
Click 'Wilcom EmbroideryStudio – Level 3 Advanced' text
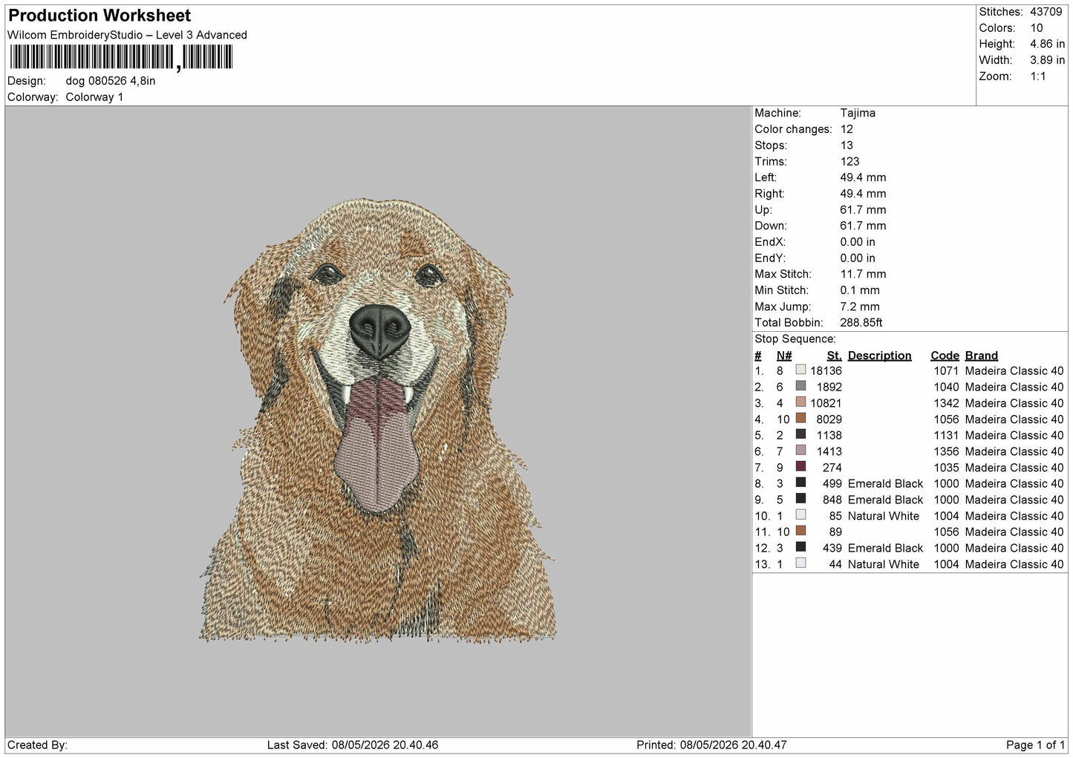point(127,35)
